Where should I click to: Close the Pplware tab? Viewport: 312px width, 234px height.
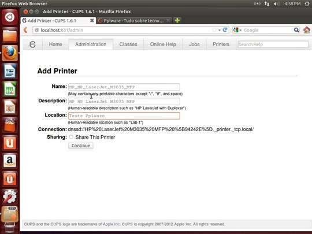168,20
